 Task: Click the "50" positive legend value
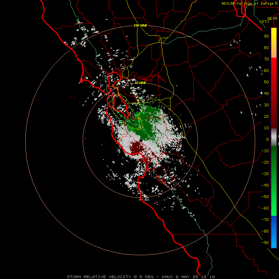(x=266, y=82)
